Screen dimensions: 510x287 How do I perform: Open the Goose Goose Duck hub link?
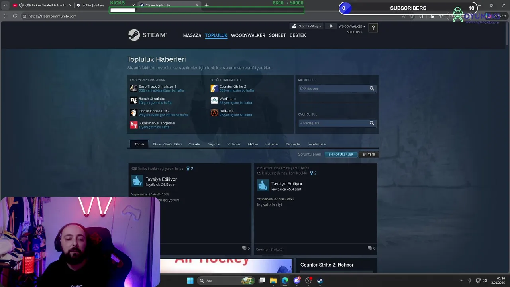(x=154, y=111)
